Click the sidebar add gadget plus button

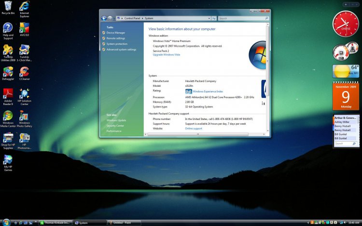346,4
